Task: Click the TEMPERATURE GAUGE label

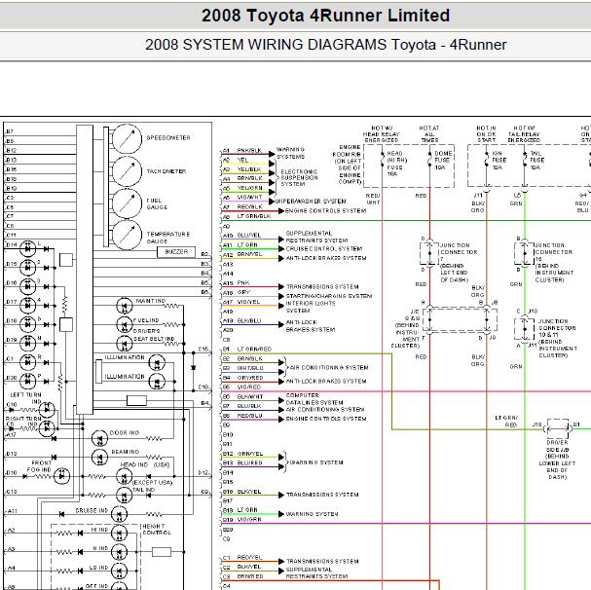Action: pyautogui.click(x=168, y=238)
